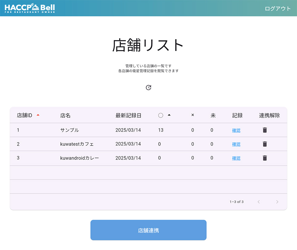The height and width of the screenshot is (250, 297).
Task: Sort by 最新記録日 column header
Action: click(128, 115)
